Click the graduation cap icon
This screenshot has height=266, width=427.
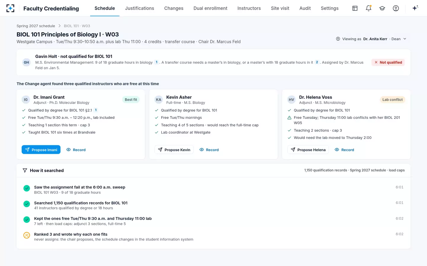pos(382,8)
